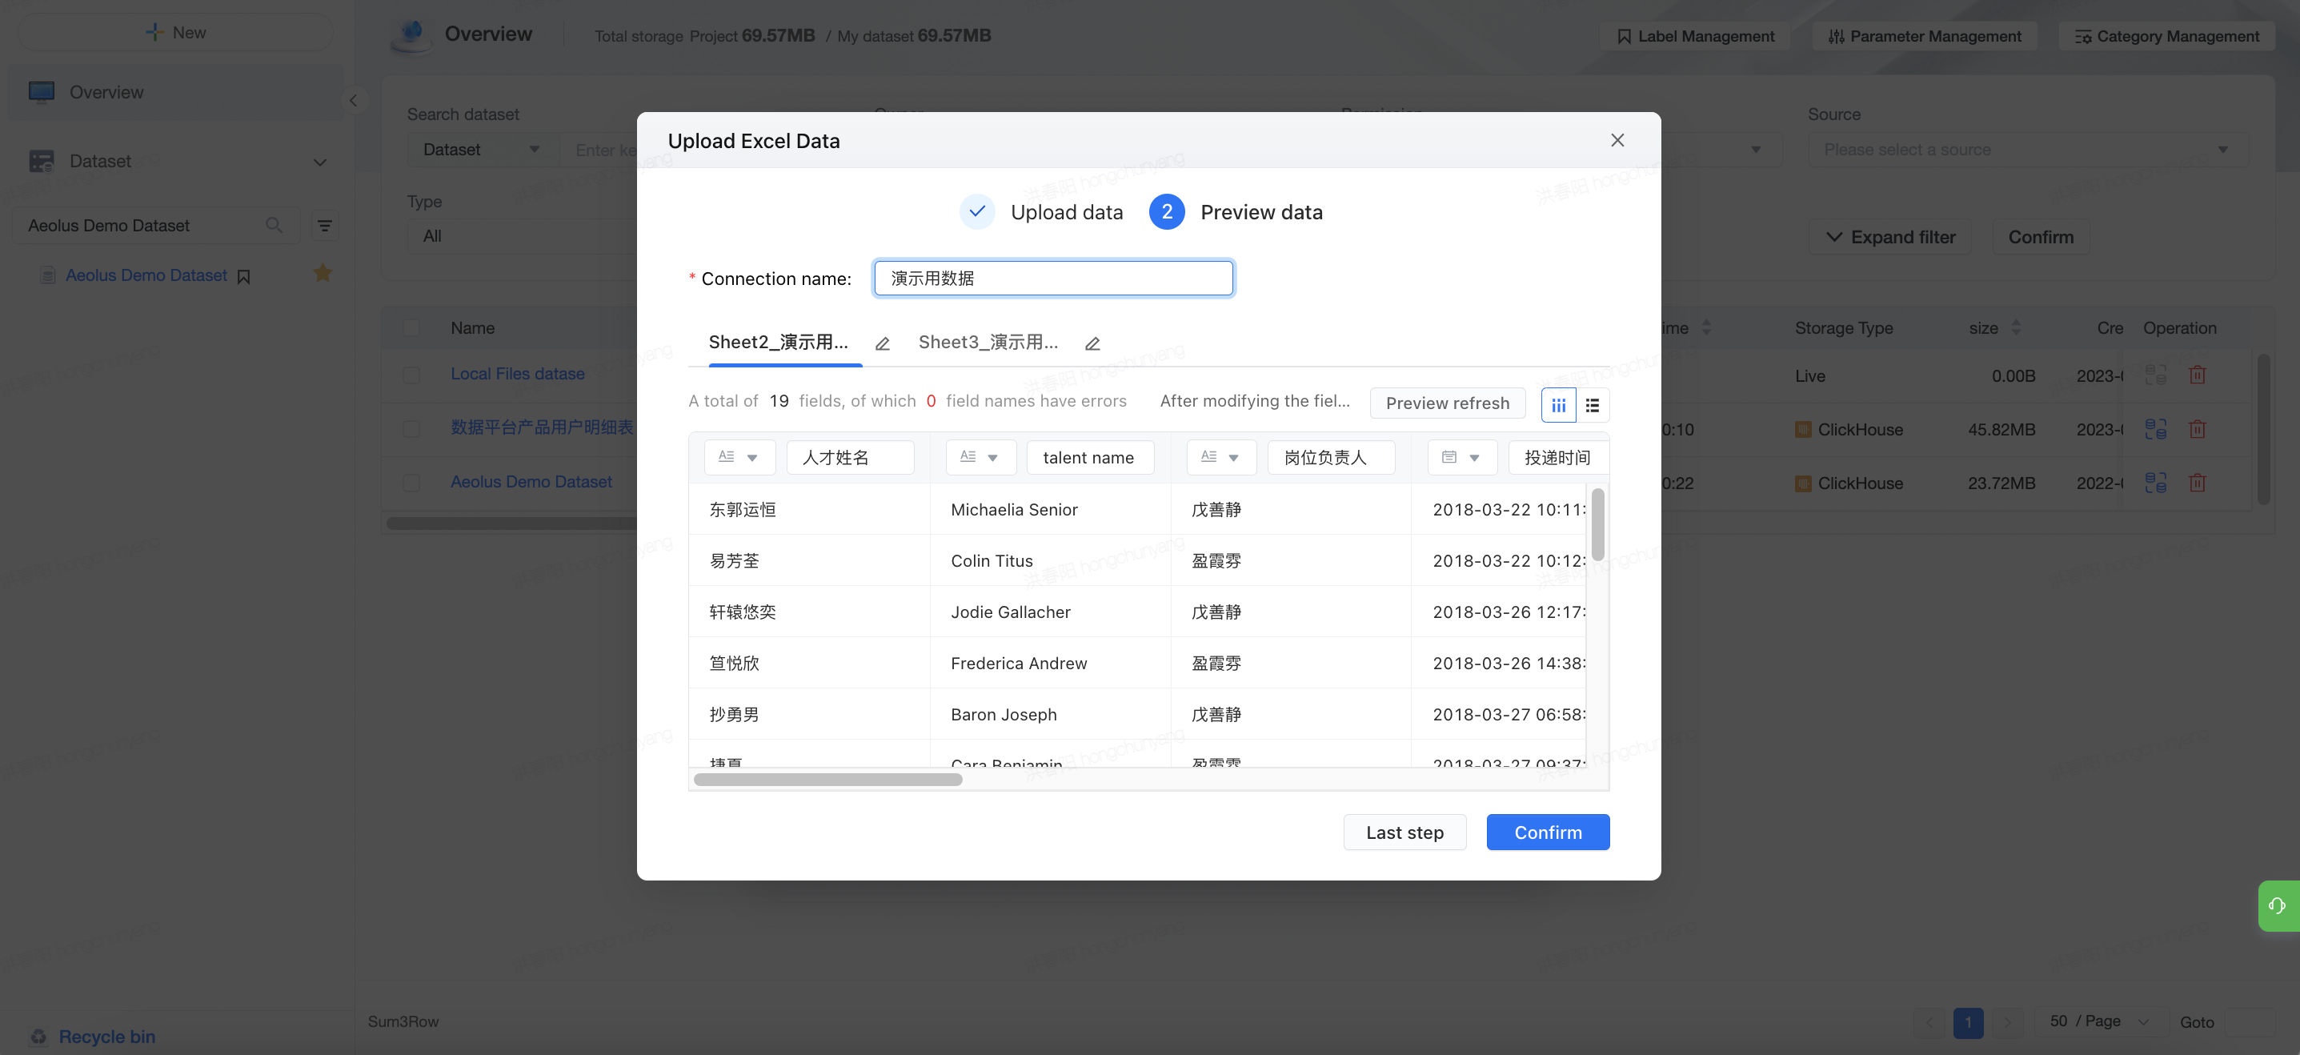
Task: Click the sync icon in the 45.82MB row
Action: coord(2155,429)
